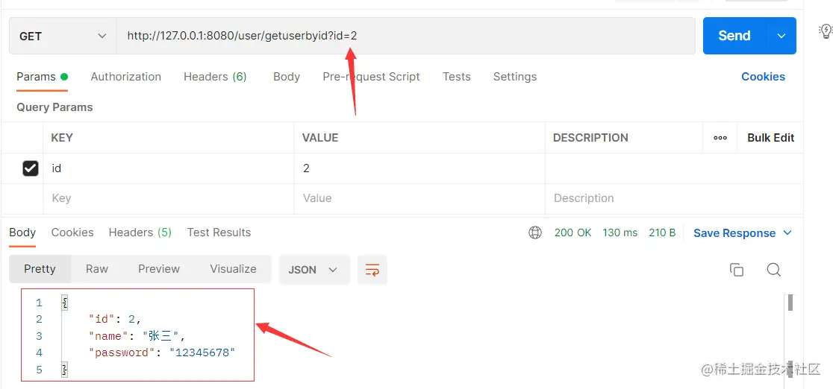Click the 200 OK status

click(x=573, y=233)
